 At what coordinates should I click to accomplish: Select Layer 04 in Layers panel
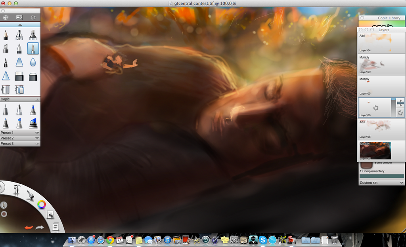(381, 43)
